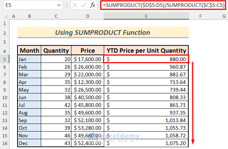
Task: Select the YTD Price per Unit Quantity header
Action: [146, 51]
